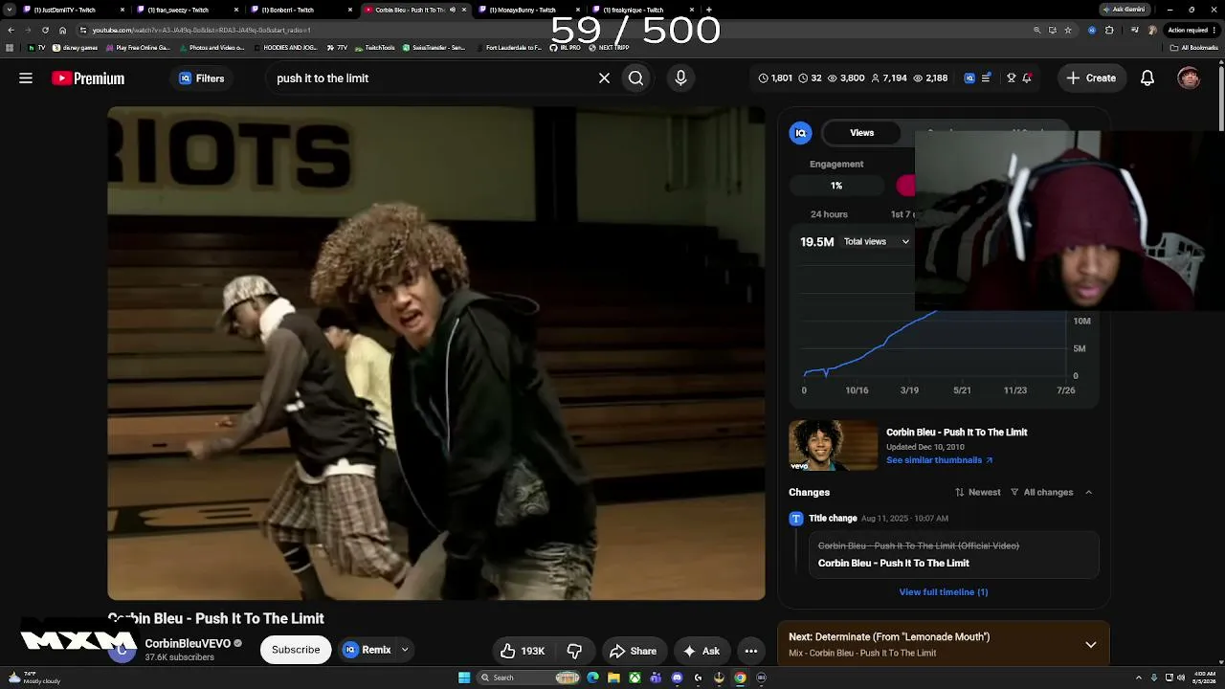Open vidIQ Filters button
The image size is (1225, 689).
(x=201, y=78)
